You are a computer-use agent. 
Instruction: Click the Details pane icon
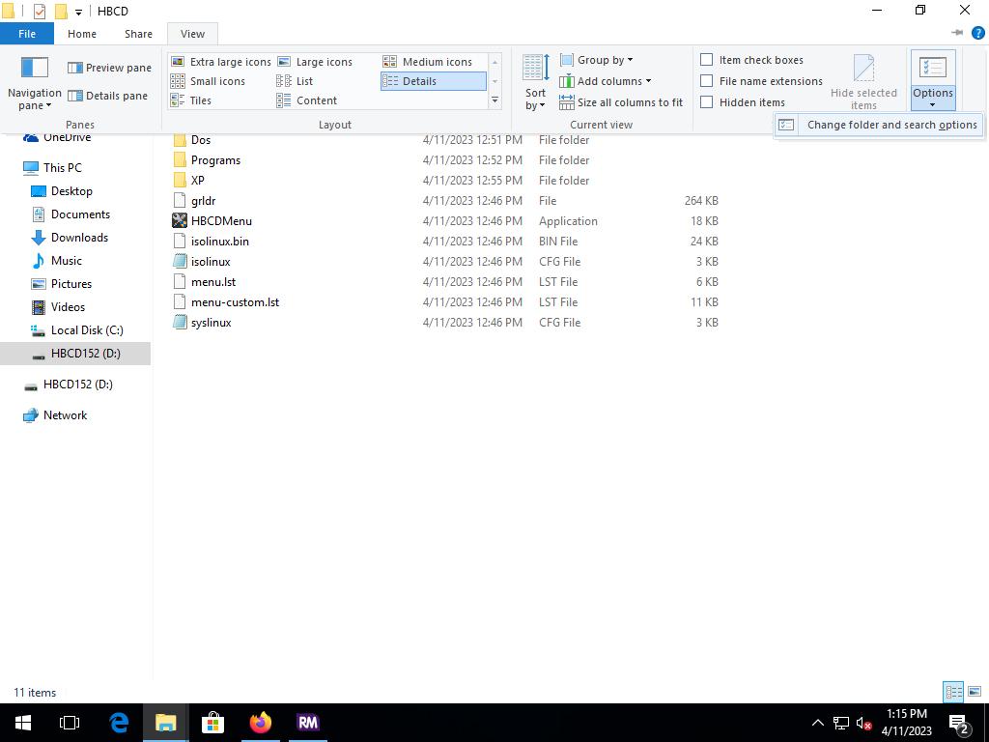[75, 96]
